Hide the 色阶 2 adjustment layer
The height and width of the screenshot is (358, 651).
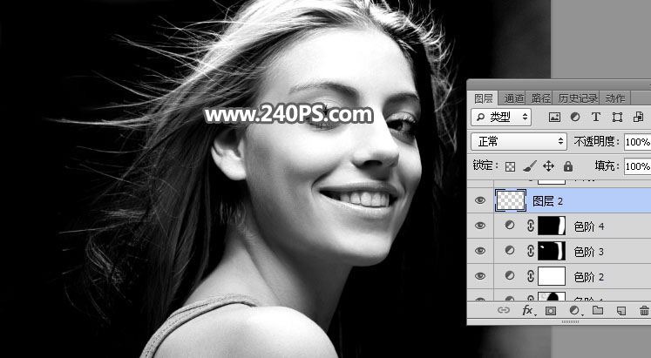click(x=480, y=276)
